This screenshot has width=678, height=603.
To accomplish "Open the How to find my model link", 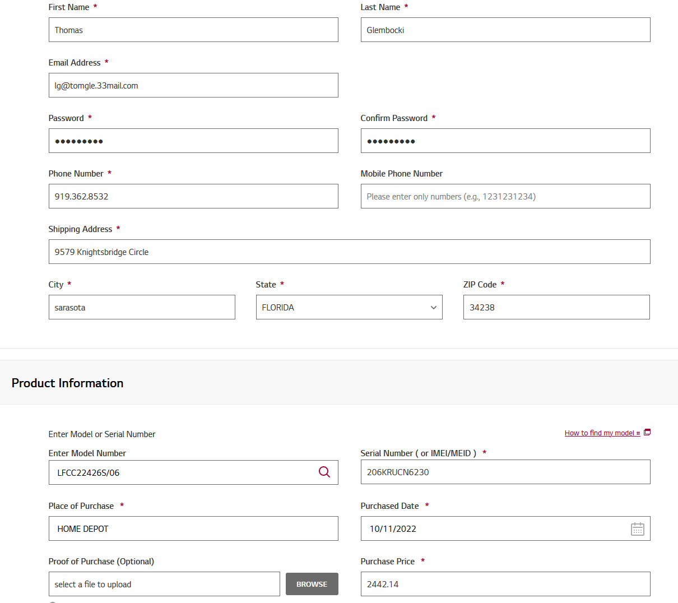I will pos(602,433).
